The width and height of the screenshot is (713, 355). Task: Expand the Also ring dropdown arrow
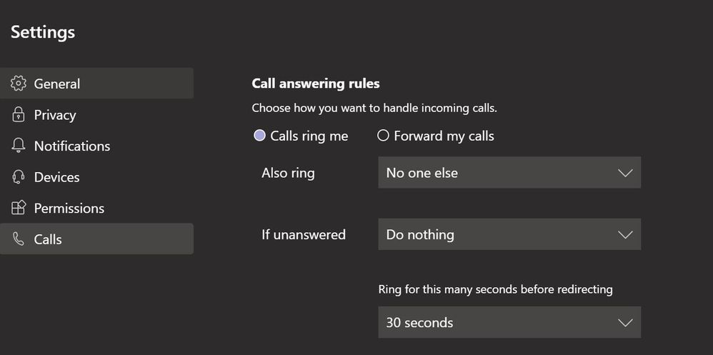(624, 173)
